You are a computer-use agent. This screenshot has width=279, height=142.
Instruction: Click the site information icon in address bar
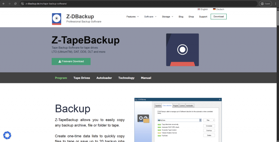[22, 4]
